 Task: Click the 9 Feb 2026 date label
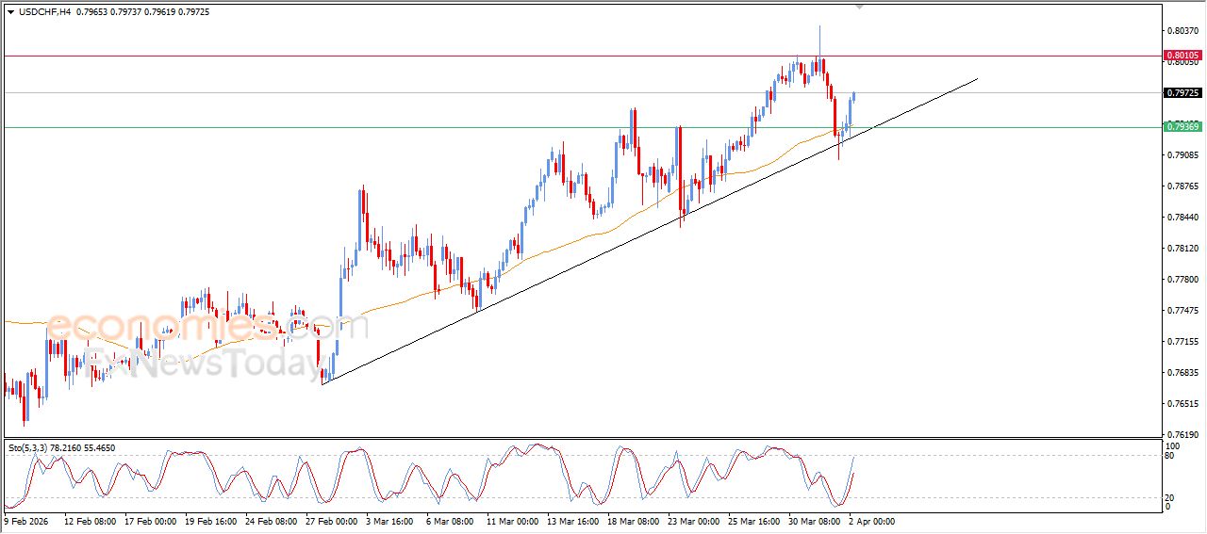[x=27, y=521]
